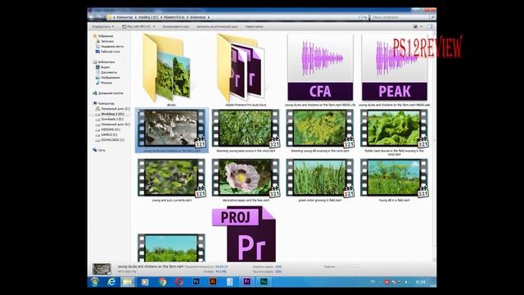524x295 pixels.
Task: Click the shutterstock breadcrumb in address bar
Action: click(198, 17)
